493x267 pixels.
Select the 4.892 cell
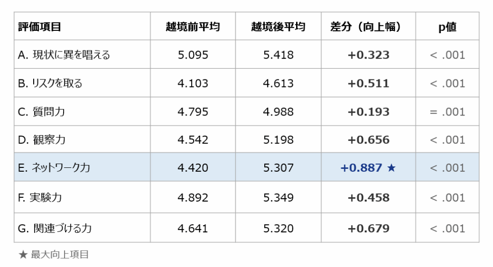pyautogui.click(x=193, y=197)
